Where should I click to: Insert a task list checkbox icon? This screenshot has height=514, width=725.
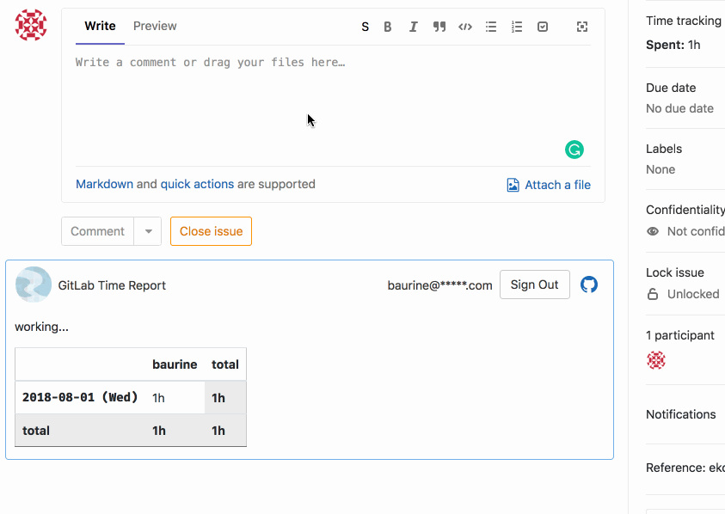543,27
